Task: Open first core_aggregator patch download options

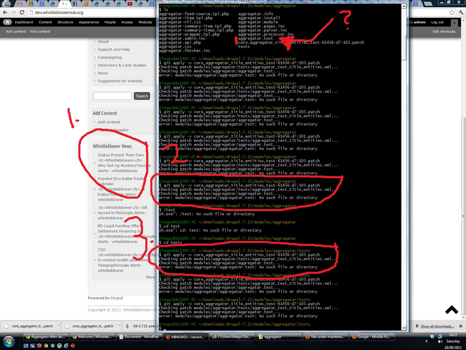Action: coord(59,326)
